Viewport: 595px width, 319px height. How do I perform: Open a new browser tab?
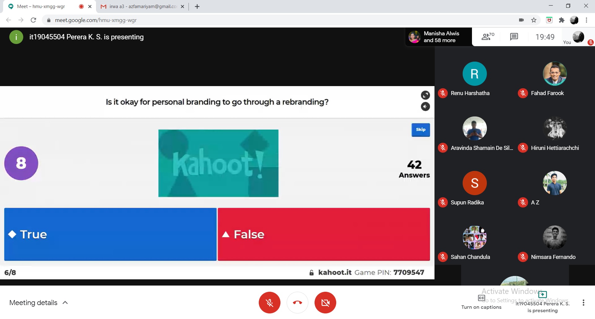(x=197, y=7)
